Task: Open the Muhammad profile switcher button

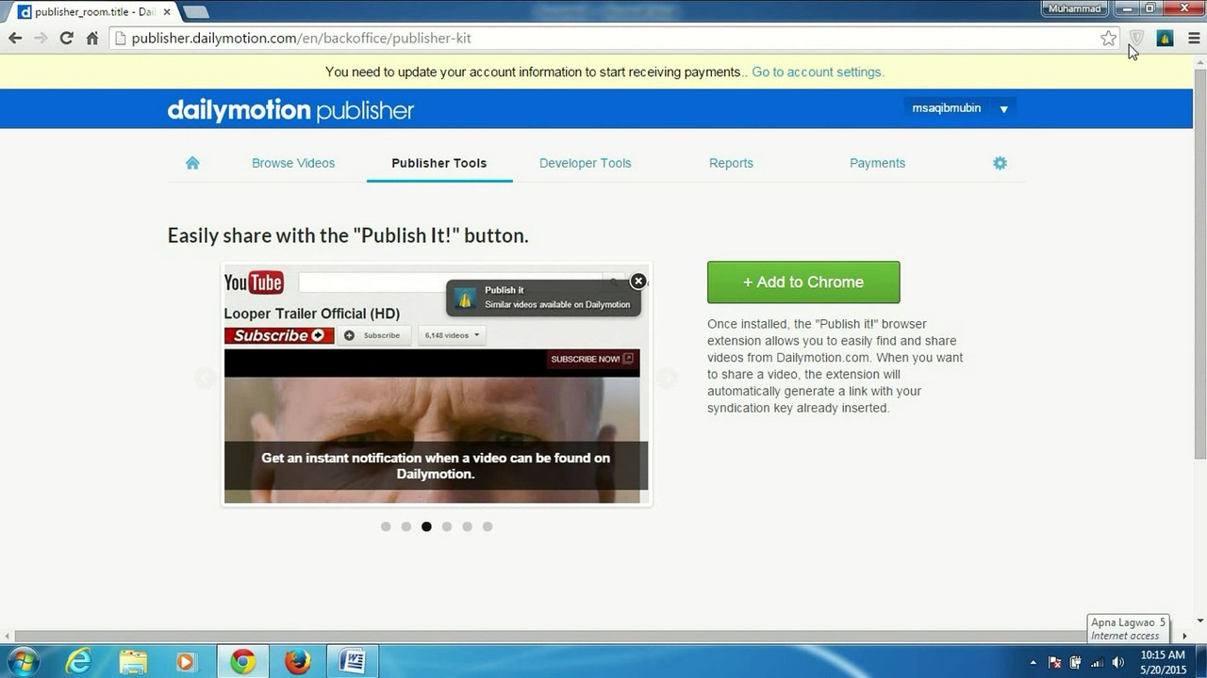Action: [1075, 8]
